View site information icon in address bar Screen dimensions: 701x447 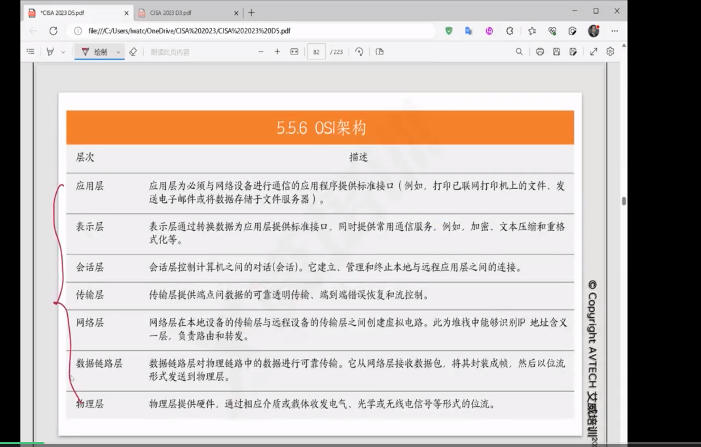78,31
